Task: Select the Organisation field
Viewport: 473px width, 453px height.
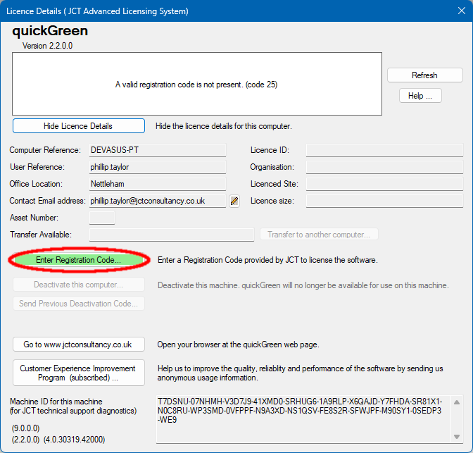Action: [x=384, y=167]
